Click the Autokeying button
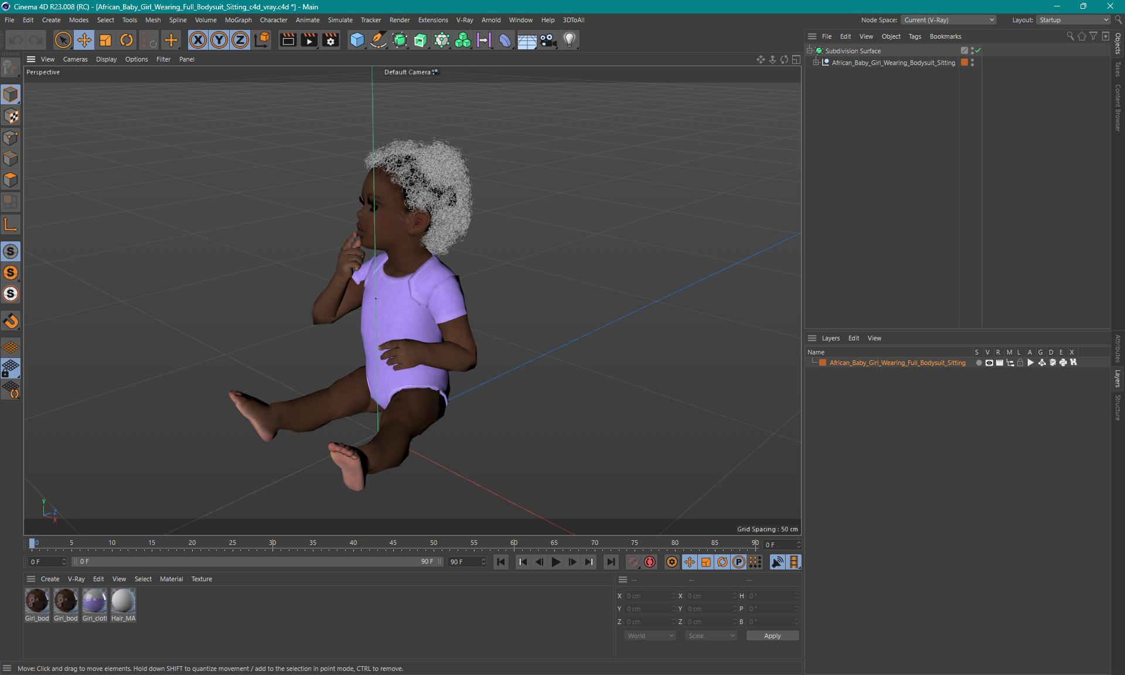The width and height of the screenshot is (1125, 675). click(x=650, y=562)
